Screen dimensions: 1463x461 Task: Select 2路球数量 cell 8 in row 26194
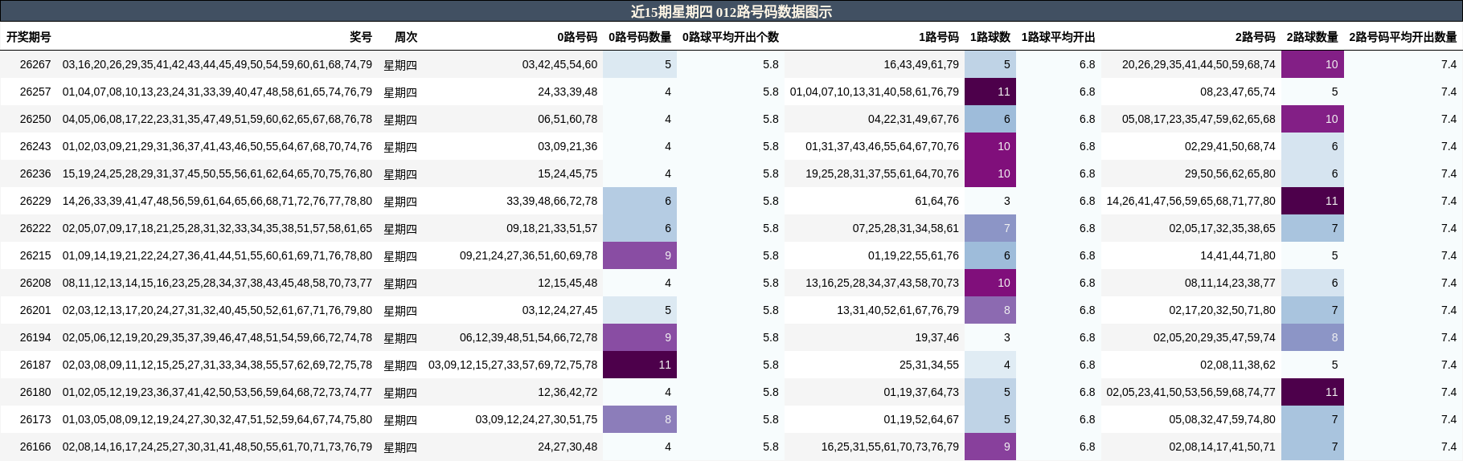tap(1313, 337)
